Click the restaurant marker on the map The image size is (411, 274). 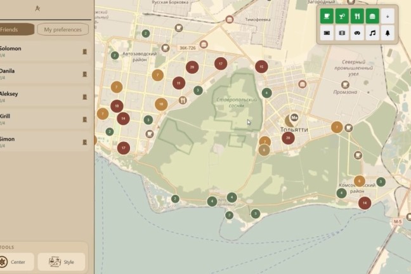coord(183,100)
